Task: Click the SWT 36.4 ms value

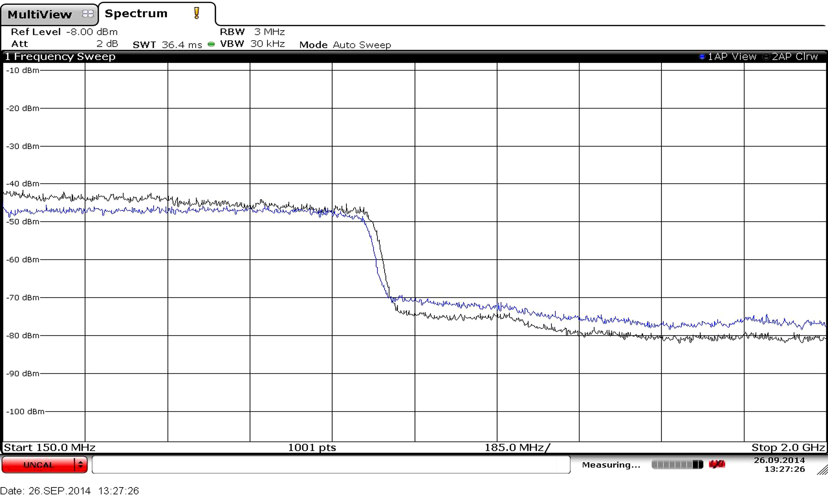Action: (182, 45)
